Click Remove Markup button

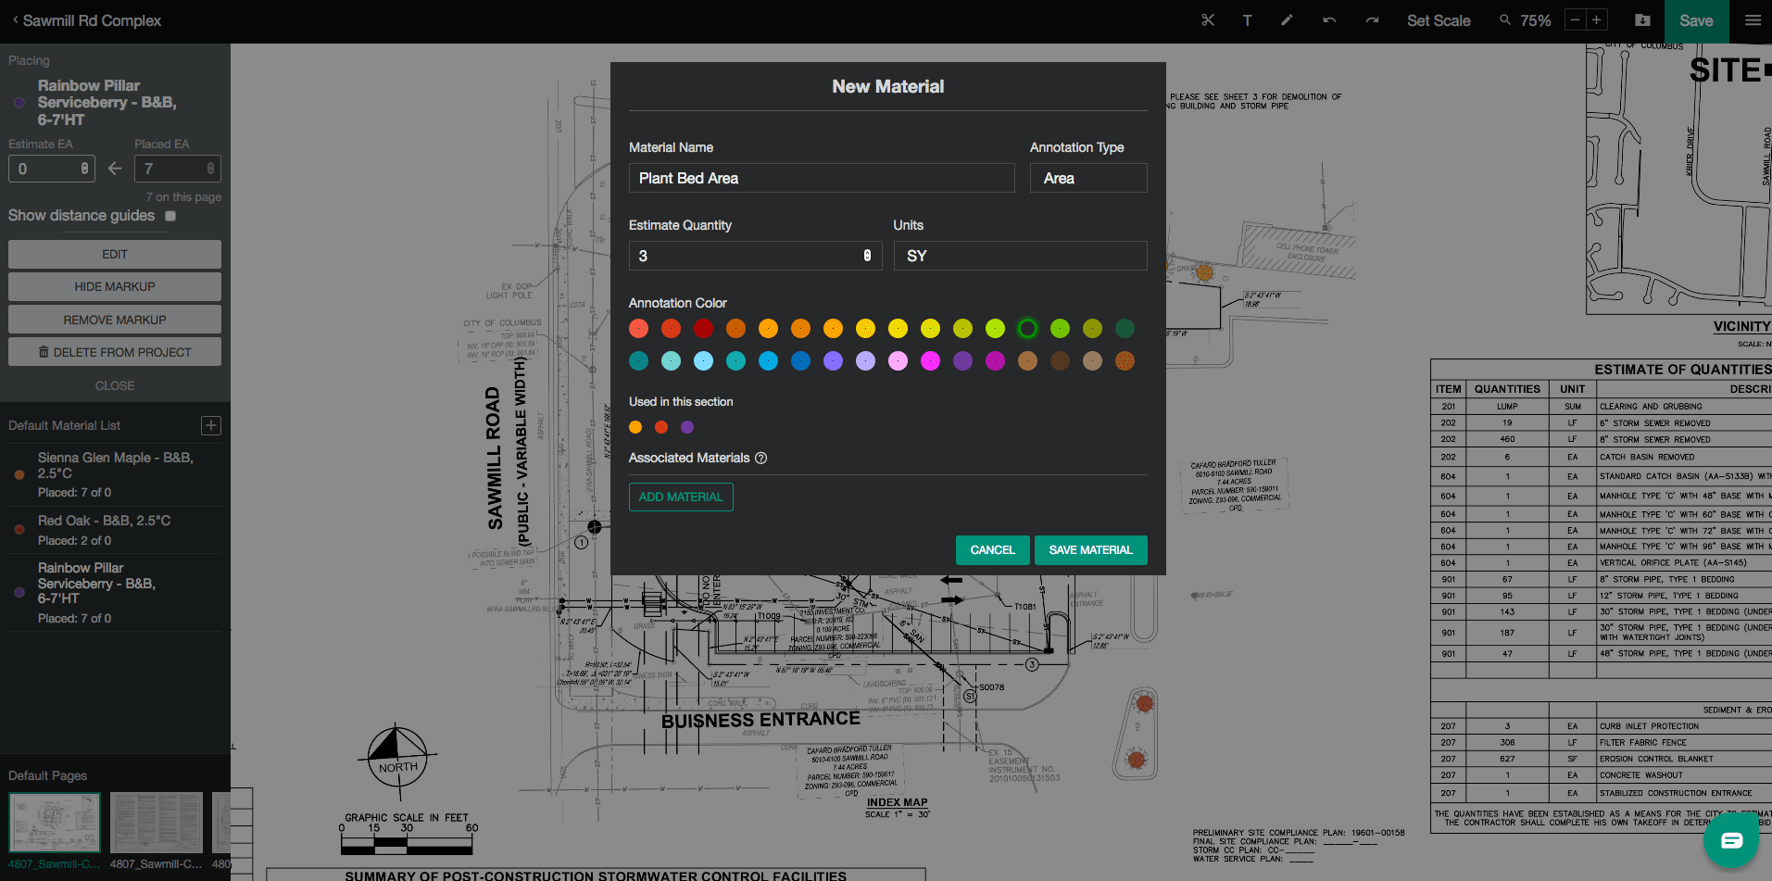point(115,320)
